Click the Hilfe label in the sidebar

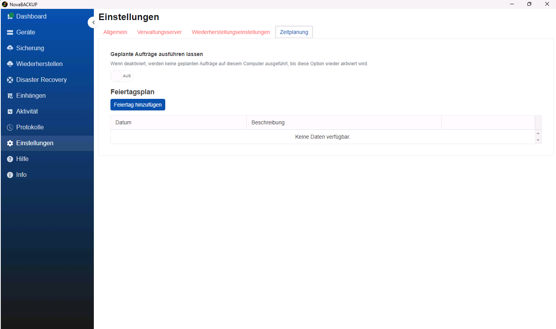tap(22, 159)
